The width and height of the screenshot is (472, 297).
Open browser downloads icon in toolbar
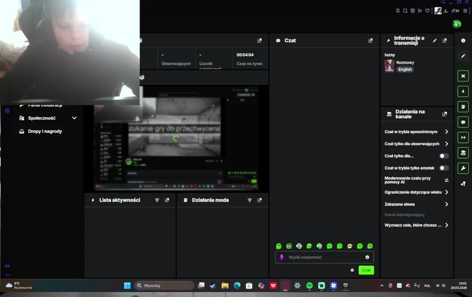point(446,11)
